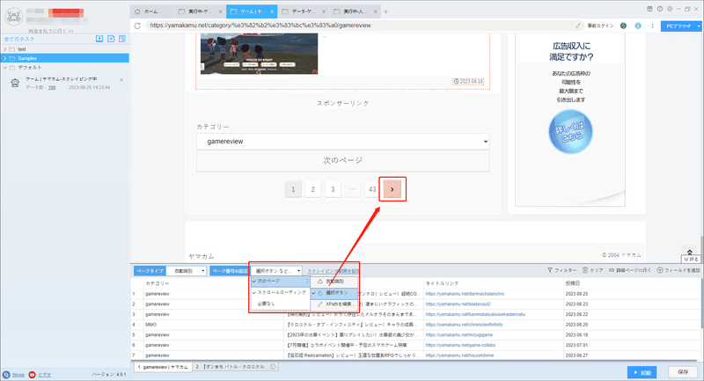
Task: Click the dark green round browser icon
Action: [x=623, y=26]
